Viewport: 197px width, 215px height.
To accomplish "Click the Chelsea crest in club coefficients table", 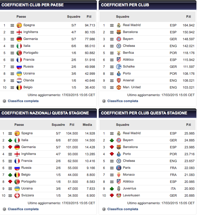I will click(119, 46).
